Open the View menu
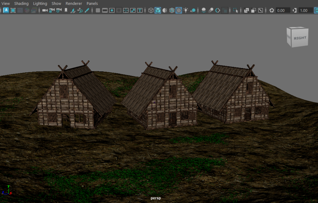The width and height of the screenshot is (318, 203). 6,3
